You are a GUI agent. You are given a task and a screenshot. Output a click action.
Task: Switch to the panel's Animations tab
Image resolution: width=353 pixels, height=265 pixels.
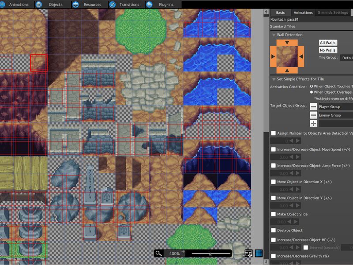pyautogui.click(x=303, y=13)
